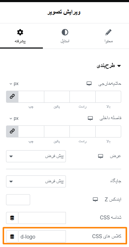Open the Advanced (پیشرفته) gear tab
The height and width of the screenshot is (247, 129).
click(20, 36)
